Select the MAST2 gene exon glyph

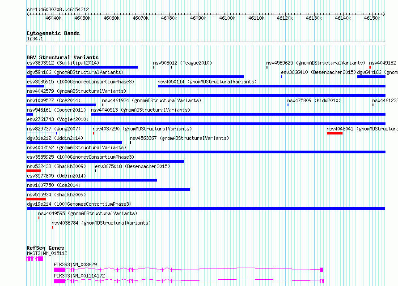click(35, 259)
